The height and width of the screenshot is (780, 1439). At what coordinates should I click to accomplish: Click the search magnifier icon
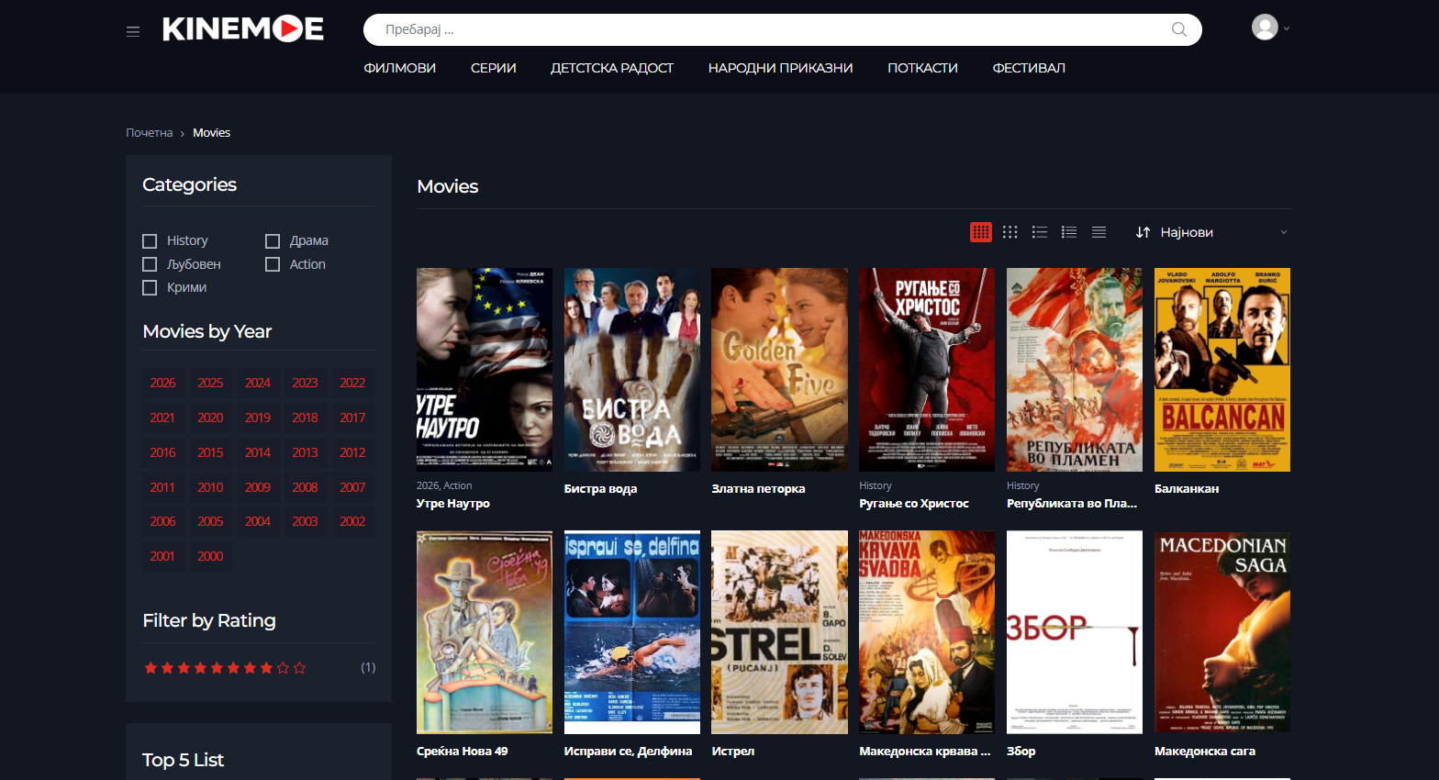pyautogui.click(x=1179, y=29)
